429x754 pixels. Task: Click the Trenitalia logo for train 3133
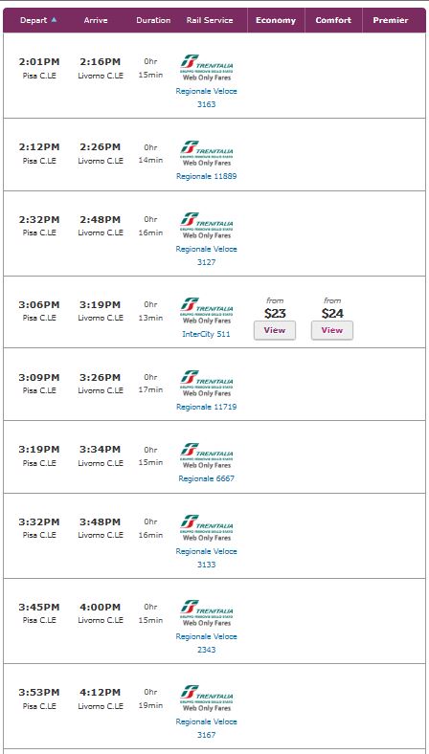tap(207, 528)
